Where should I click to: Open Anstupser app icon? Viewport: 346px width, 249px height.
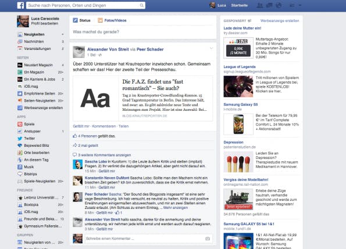click(20, 131)
